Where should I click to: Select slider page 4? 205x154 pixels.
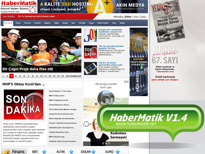16,76
